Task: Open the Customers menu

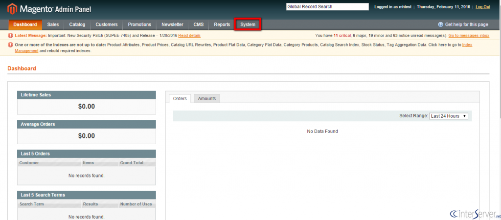Action: [x=106, y=24]
